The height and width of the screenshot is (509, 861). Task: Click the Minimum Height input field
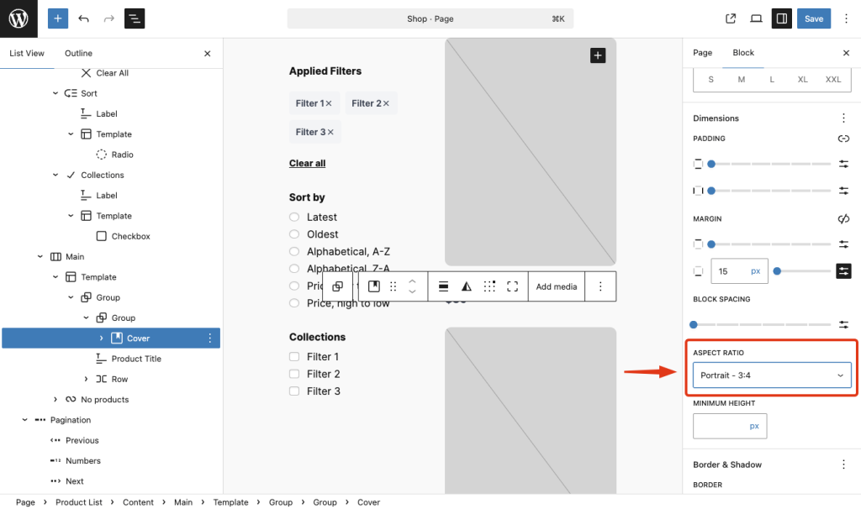721,426
